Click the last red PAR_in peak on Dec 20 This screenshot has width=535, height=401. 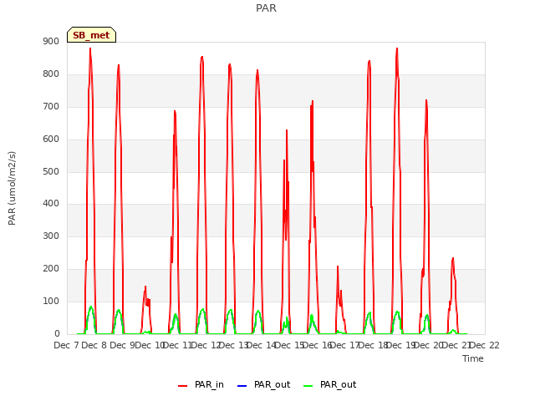[453, 258]
